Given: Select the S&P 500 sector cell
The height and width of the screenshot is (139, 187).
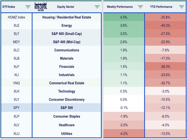Looking at the screenshot, I should pyautogui.click(x=66, y=108).
